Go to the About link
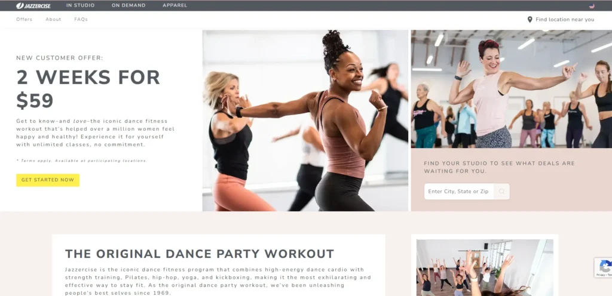Viewport: 612px width, 296px height. coord(53,19)
